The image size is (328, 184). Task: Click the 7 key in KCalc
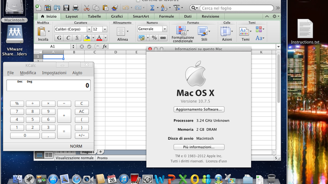tap(17, 112)
